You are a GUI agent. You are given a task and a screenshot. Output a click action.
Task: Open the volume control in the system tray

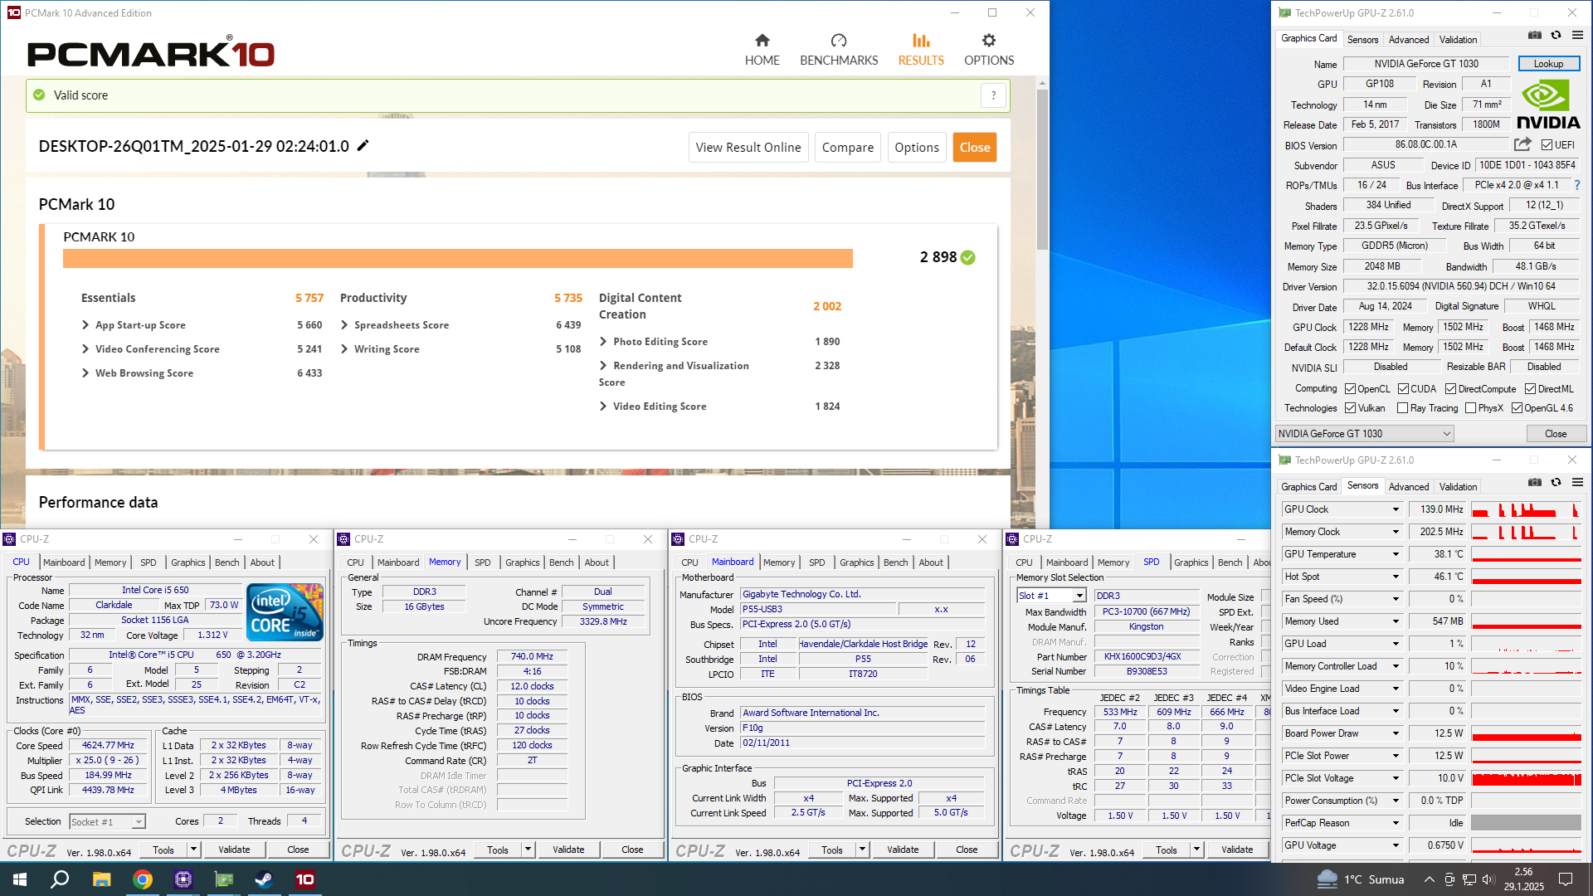(x=1488, y=879)
